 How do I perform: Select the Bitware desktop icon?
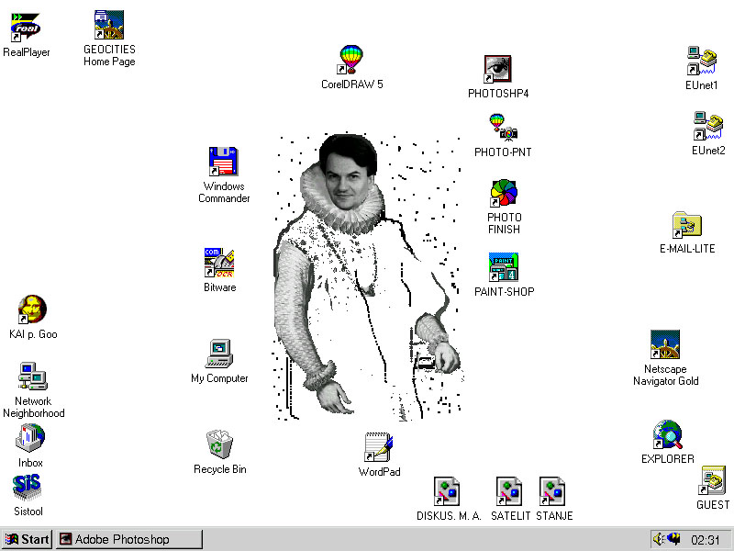[x=219, y=264]
